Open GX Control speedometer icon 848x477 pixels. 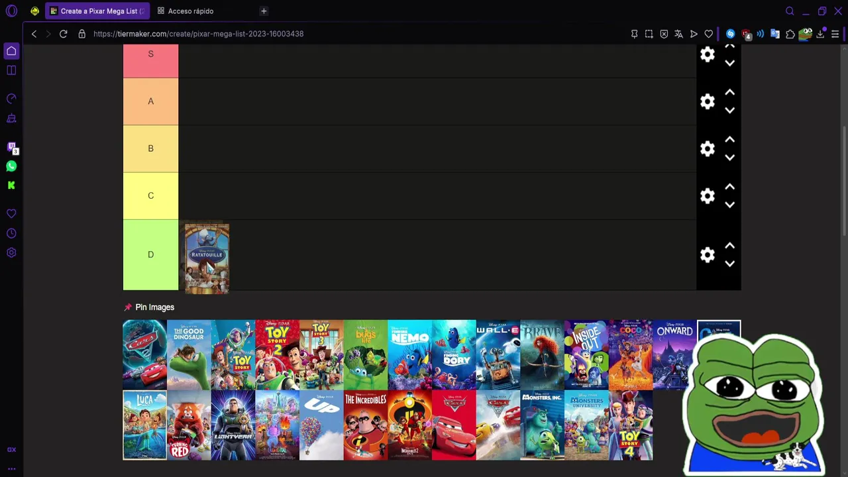click(11, 99)
